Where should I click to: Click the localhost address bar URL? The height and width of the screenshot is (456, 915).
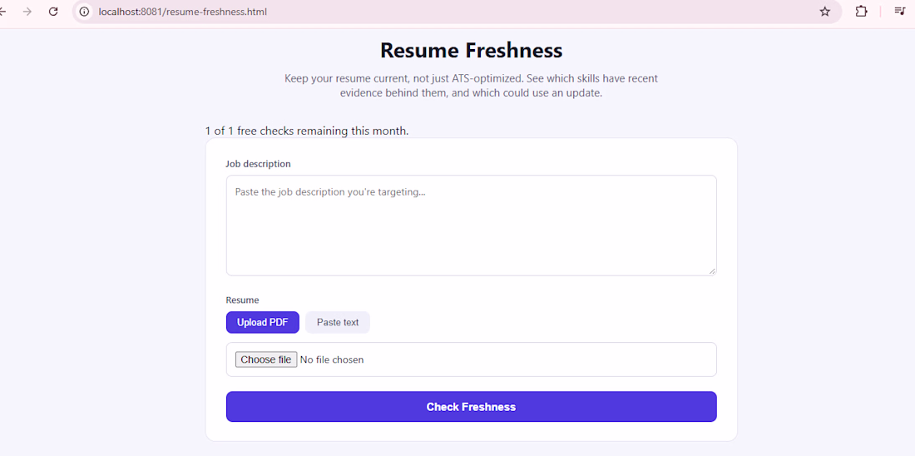[183, 11]
